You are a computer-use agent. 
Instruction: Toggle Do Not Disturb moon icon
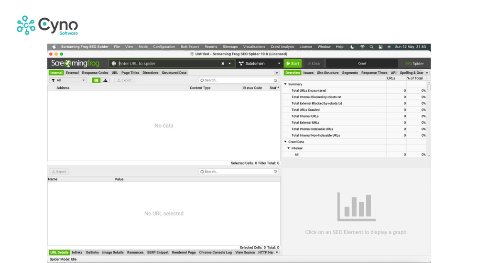point(352,47)
